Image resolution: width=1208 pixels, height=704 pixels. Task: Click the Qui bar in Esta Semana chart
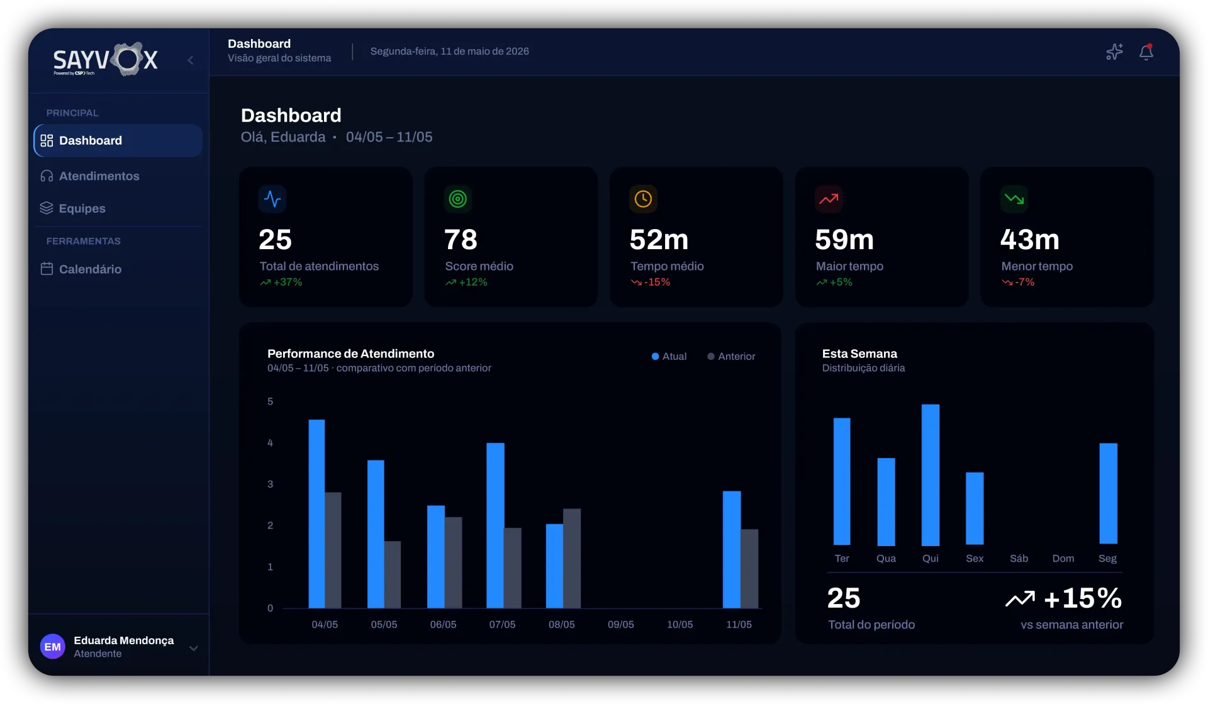tap(931, 475)
